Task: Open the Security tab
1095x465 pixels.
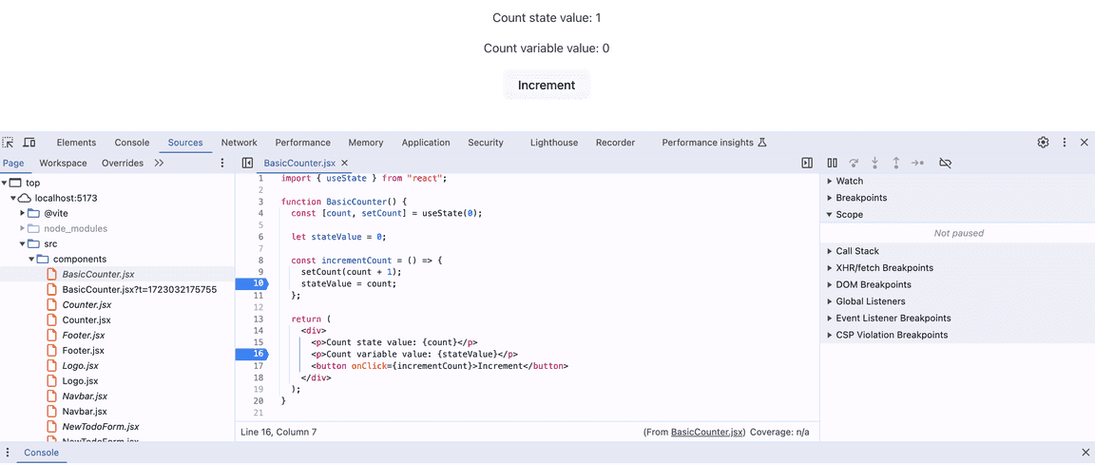Action: pos(486,143)
